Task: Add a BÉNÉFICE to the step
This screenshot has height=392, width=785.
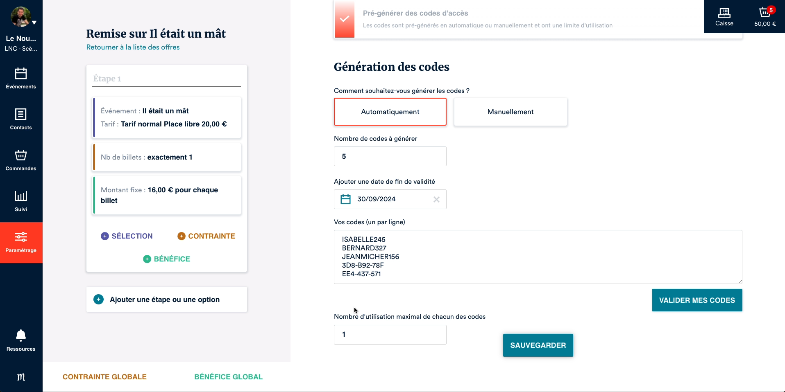Action: pyautogui.click(x=166, y=259)
